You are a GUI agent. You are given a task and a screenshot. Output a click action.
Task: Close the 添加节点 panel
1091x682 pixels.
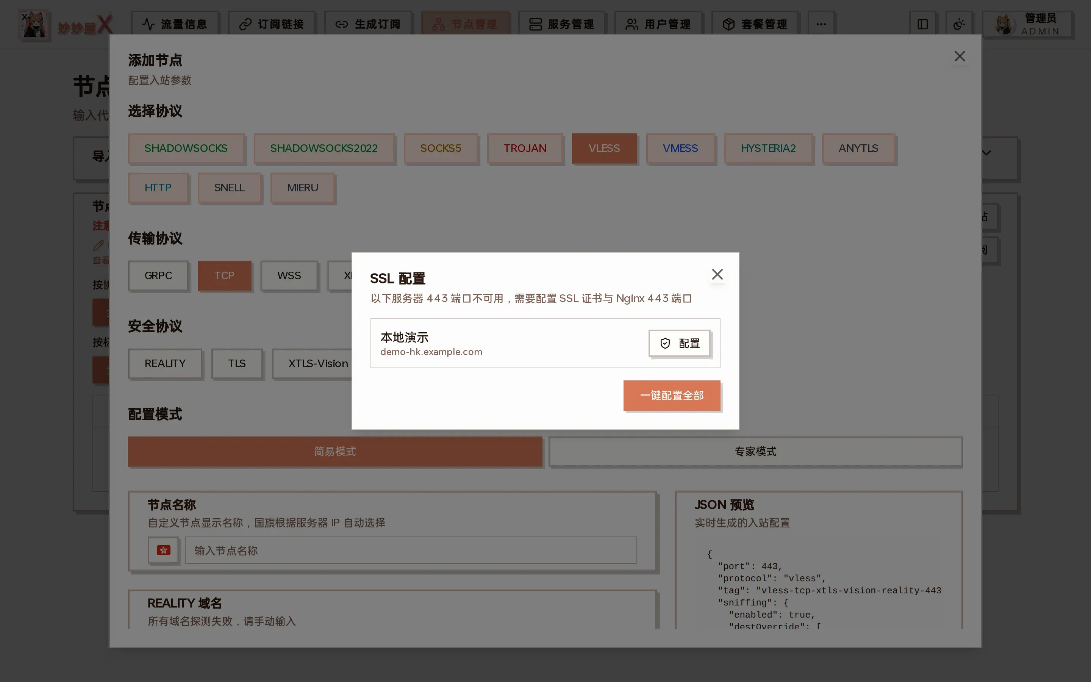point(960,56)
